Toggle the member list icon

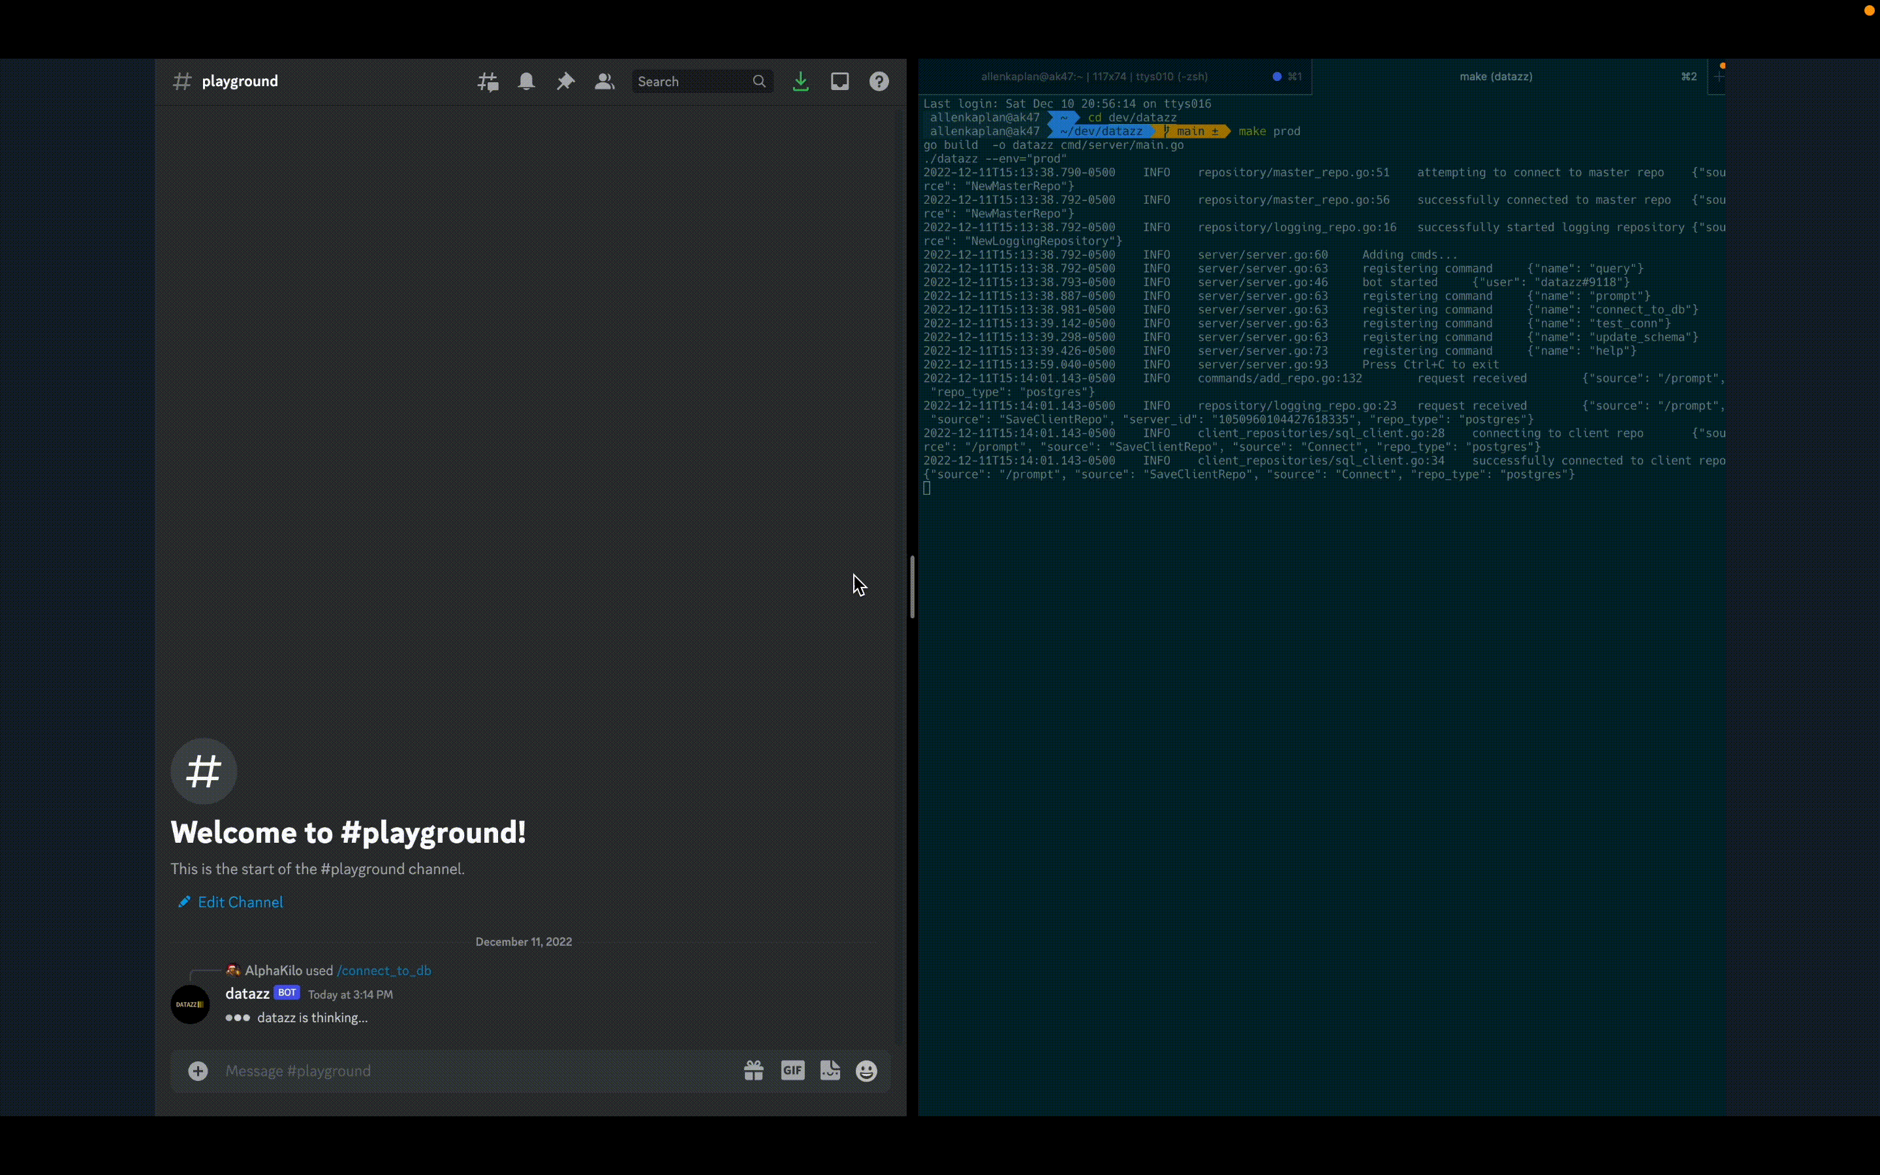coord(604,82)
